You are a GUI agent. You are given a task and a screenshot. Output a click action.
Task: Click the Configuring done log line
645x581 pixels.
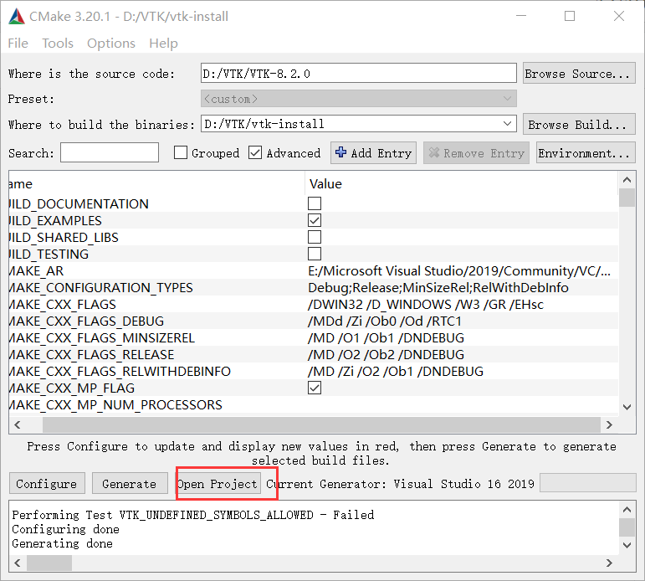[x=65, y=529]
